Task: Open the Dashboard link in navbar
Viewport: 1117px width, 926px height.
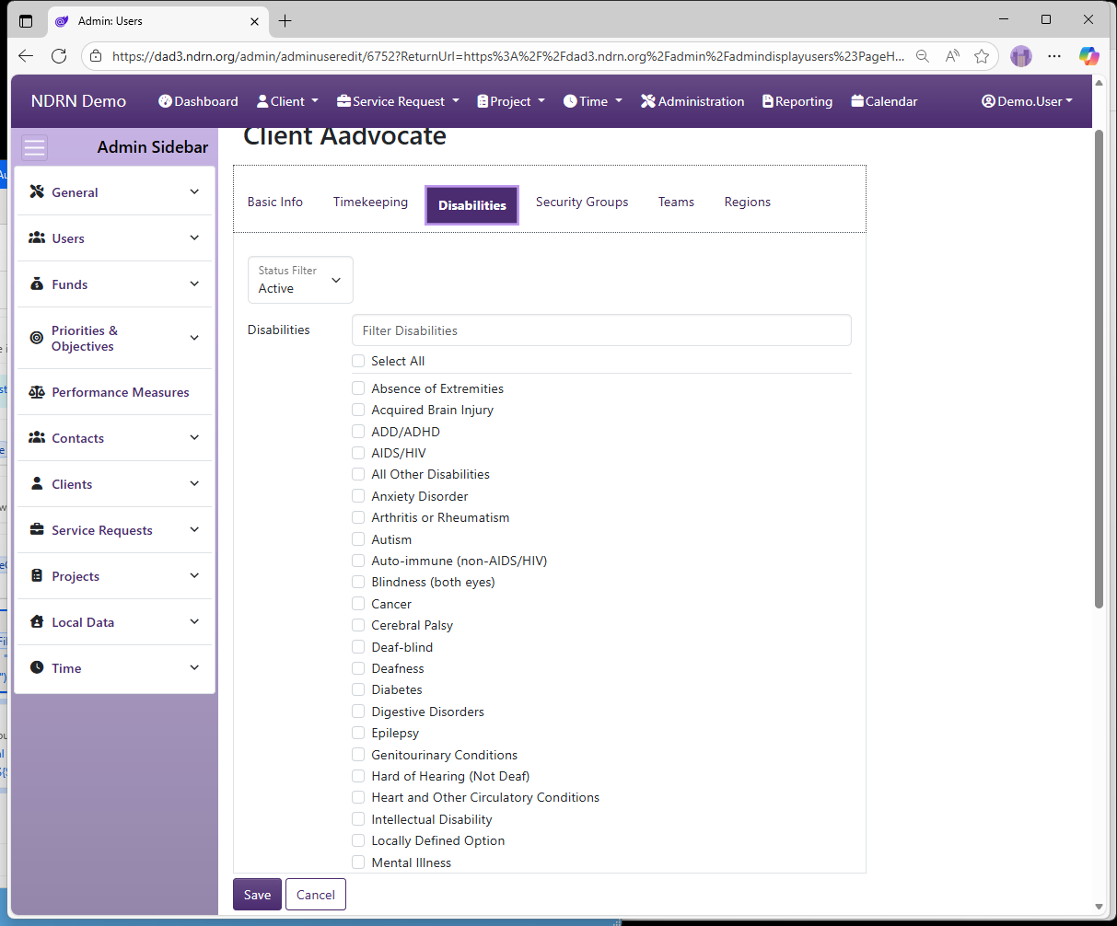Action: click(198, 101)
